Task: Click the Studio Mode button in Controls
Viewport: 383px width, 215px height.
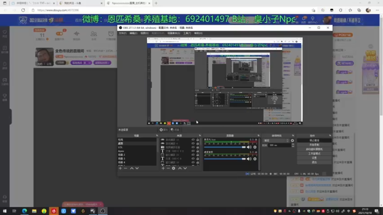Action: tap(314, 153)
